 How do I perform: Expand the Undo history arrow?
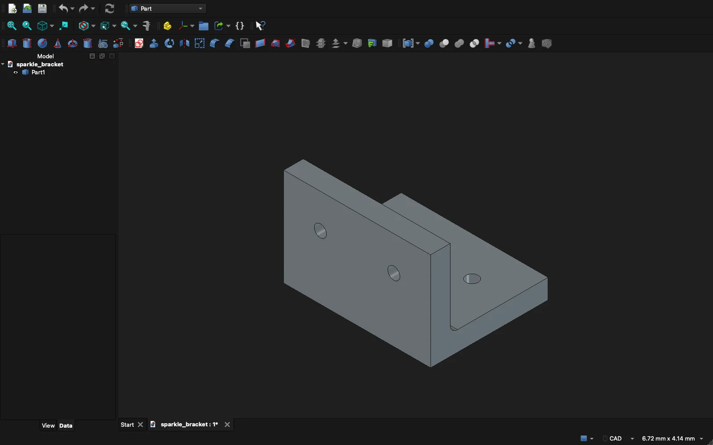click(x=73, y=8)
